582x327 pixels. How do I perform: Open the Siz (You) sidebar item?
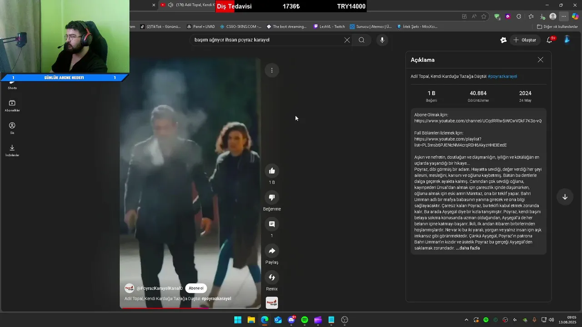point(12,128)
